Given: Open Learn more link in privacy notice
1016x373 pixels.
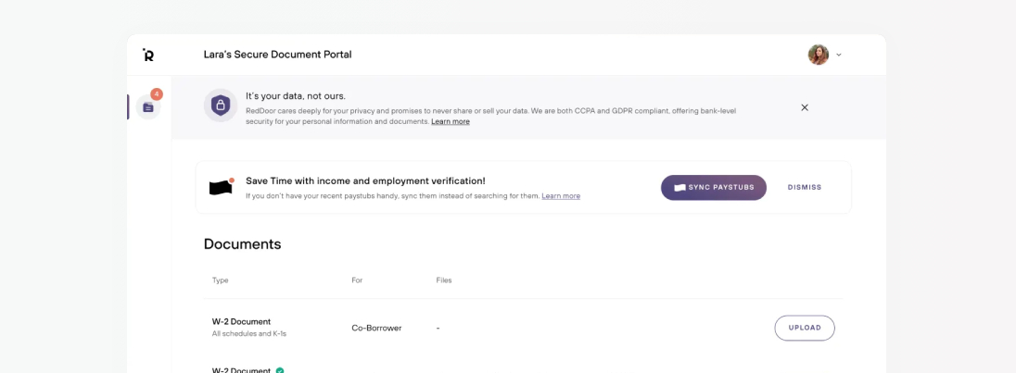Looking at the screenshot, I should click(451, 122).
